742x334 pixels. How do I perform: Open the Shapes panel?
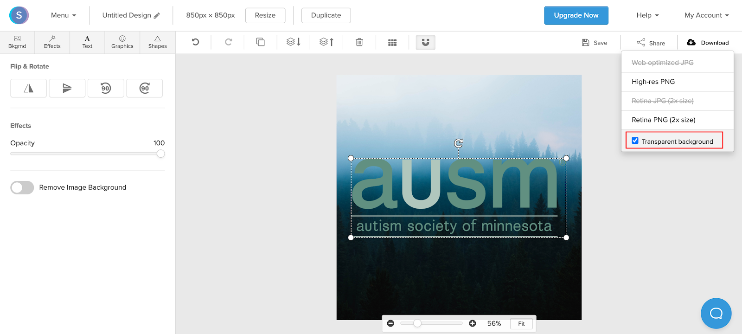coord(158,42)
